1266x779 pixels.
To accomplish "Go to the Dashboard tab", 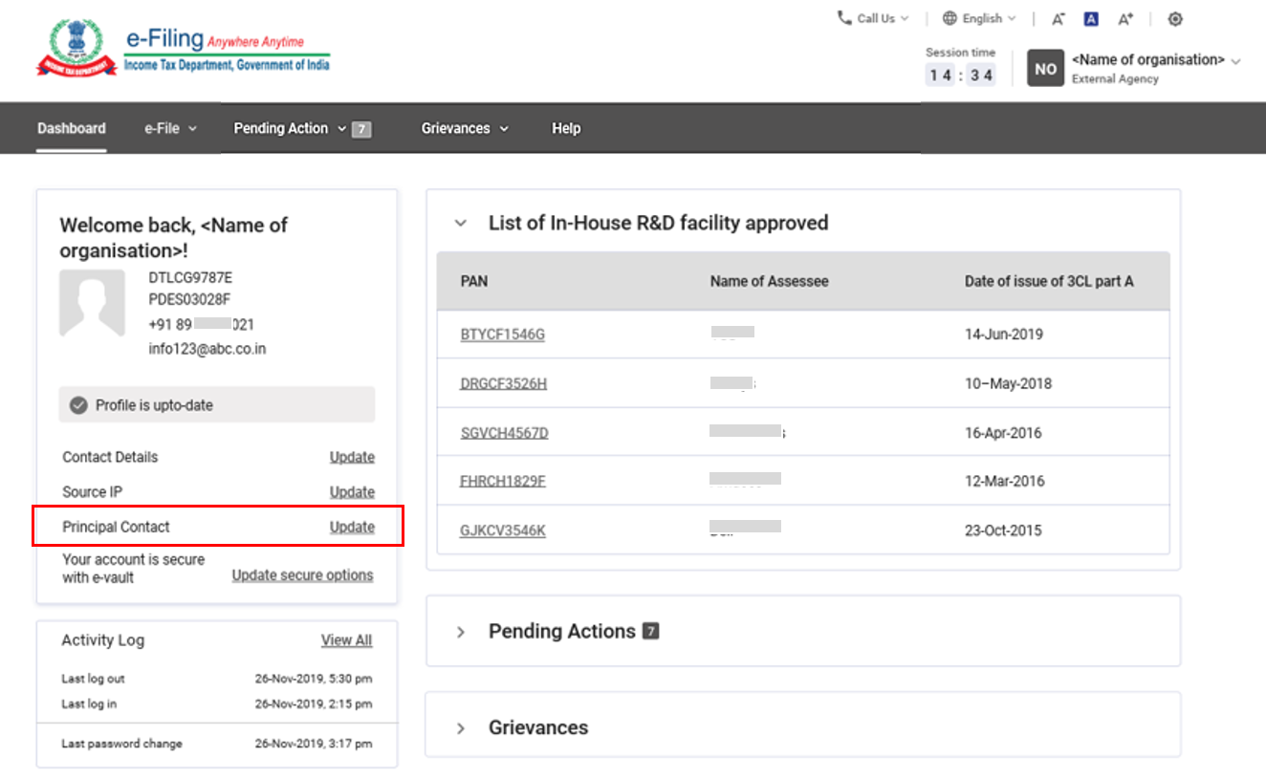I will click(x=72, y=128).
